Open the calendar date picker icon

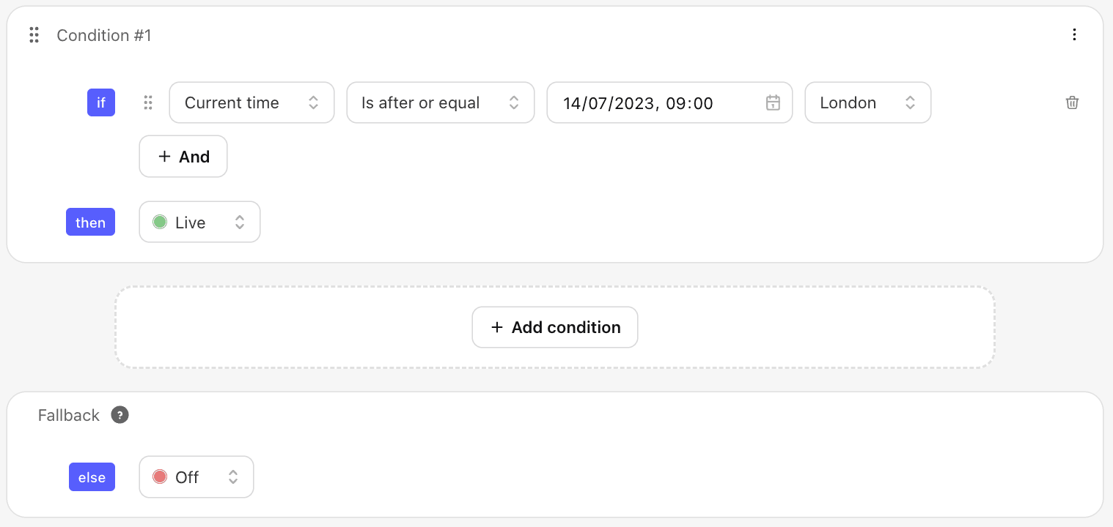[x=773, y=102]
